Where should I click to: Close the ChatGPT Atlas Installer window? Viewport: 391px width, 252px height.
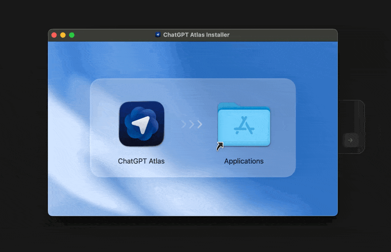pyautogui.click(x=54, y=35)
